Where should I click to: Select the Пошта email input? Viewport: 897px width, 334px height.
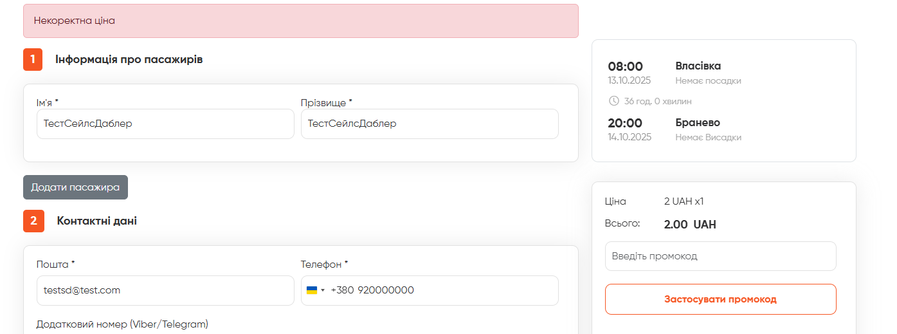click(x=165, y=290)
